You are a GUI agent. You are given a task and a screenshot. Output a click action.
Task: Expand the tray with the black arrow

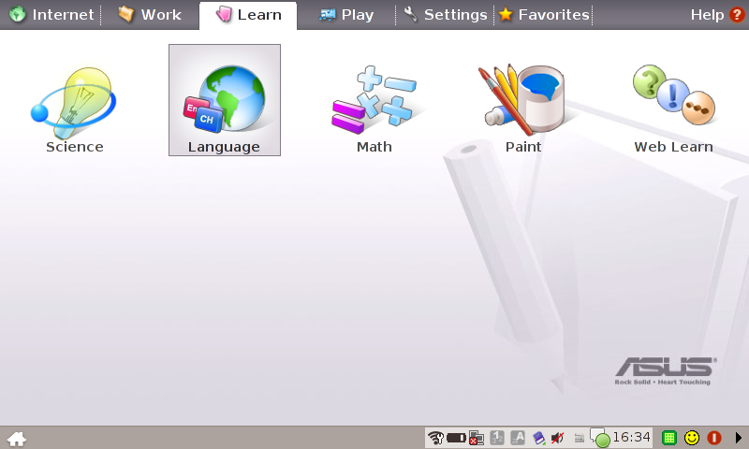738,438
